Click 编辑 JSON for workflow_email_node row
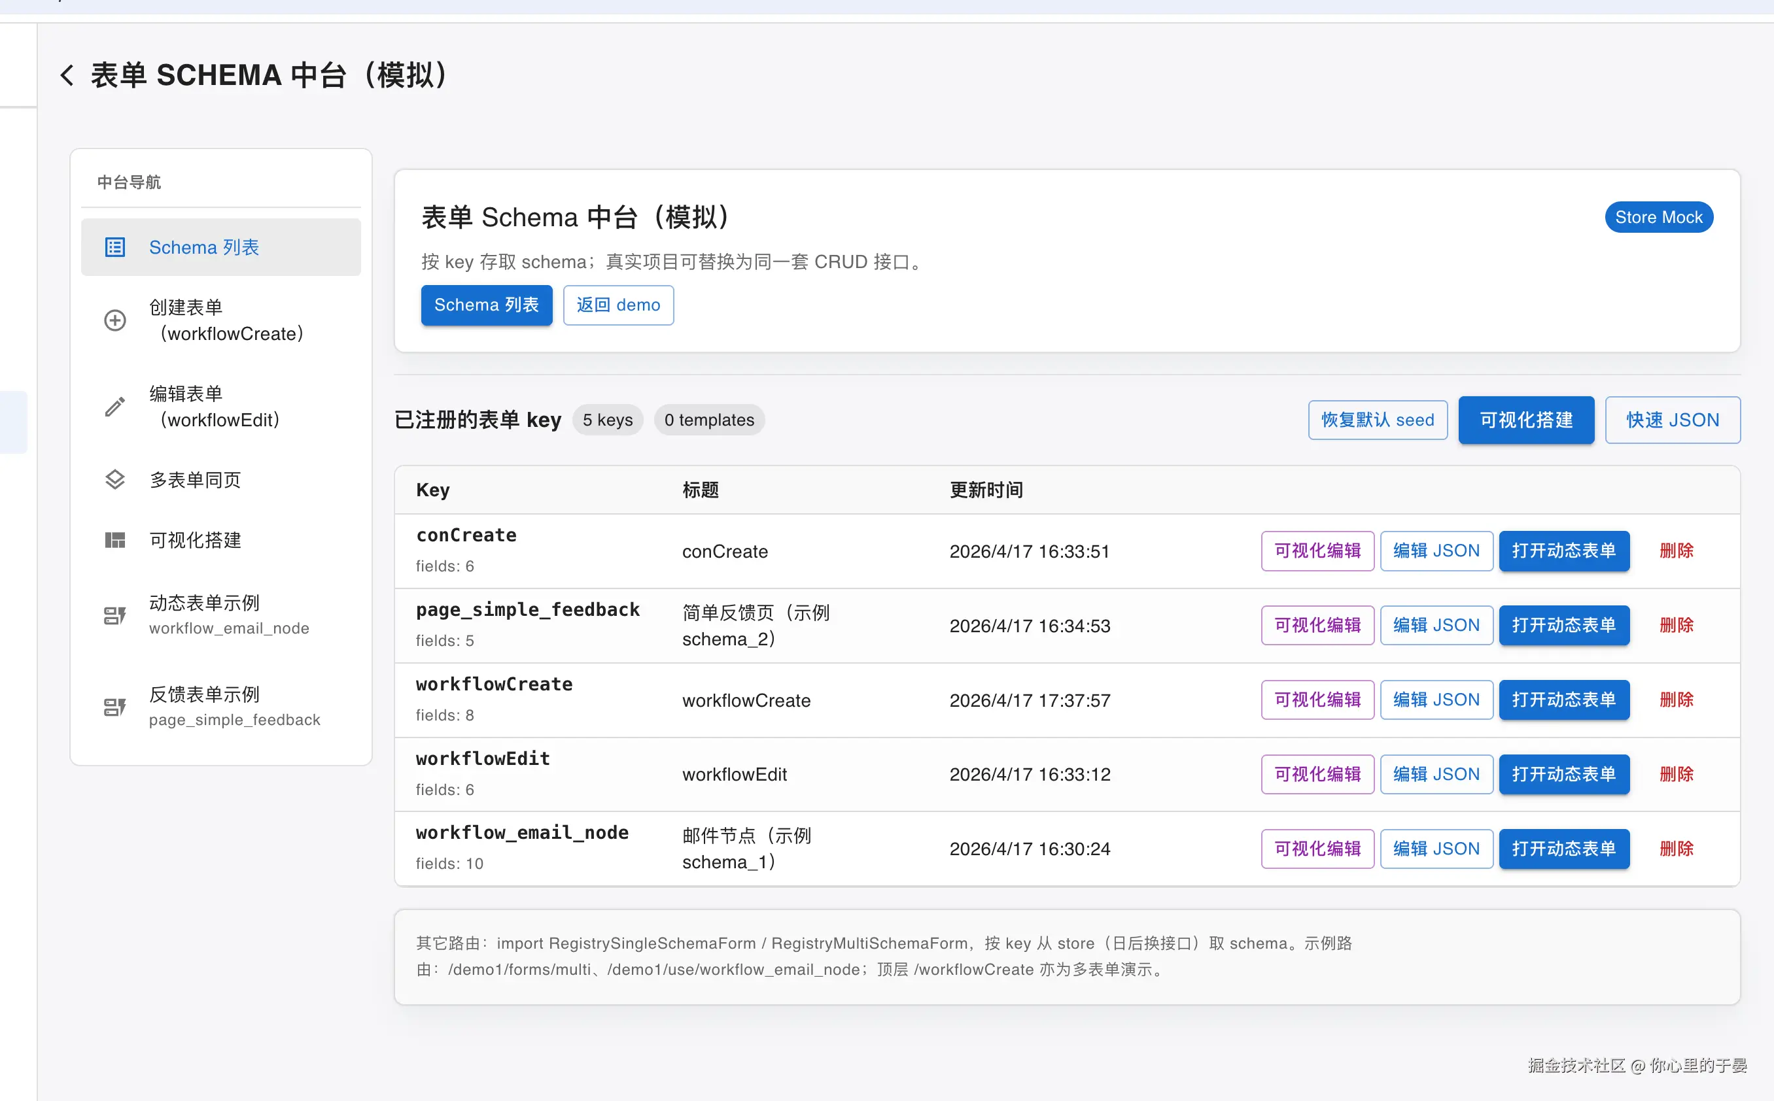1774x1101 pixels. [x=1436, y=849]
